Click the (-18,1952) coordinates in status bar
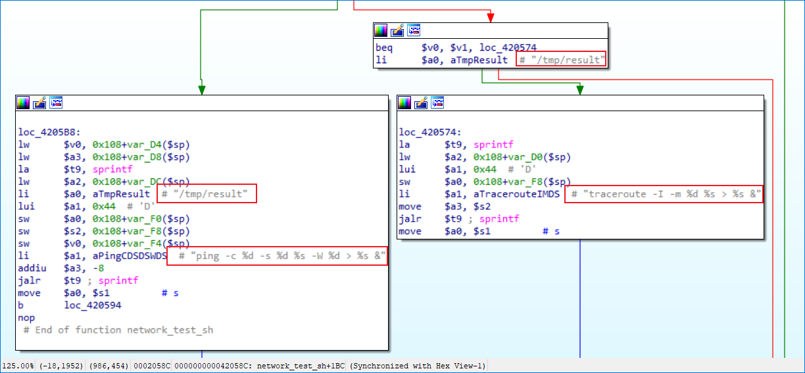The image size is (805, 373). (62, 366)
